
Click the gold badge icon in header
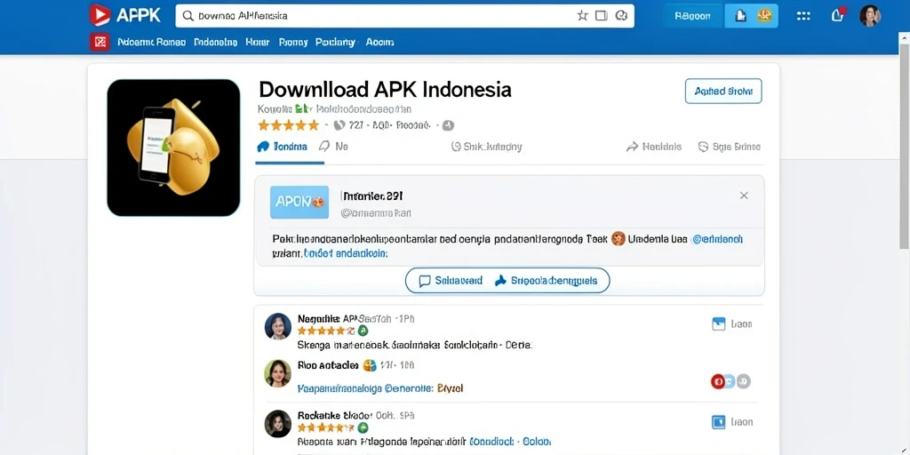[764, 16]
